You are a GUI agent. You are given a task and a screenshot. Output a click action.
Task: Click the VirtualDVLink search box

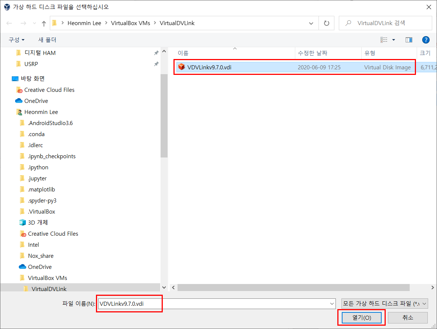tap(385, 23)
